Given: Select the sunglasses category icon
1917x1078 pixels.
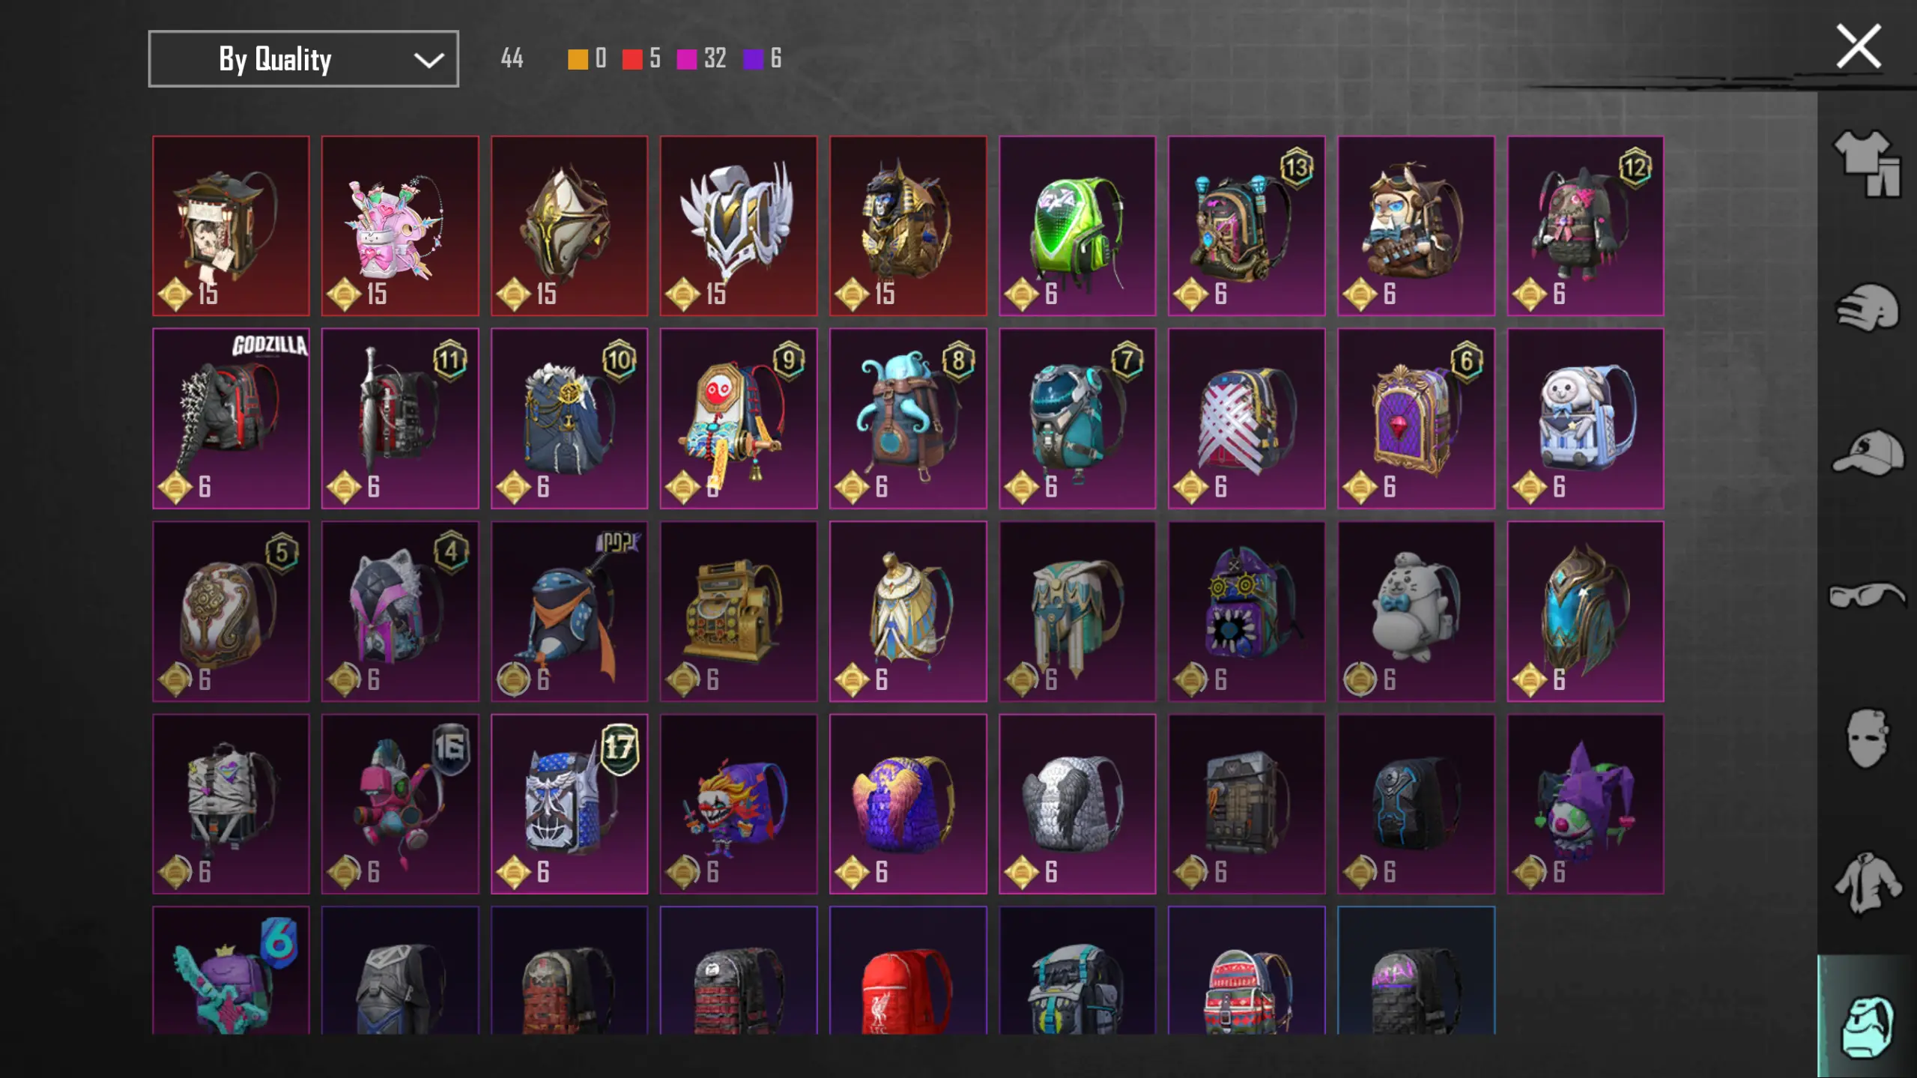Looking at the screenshot, I should tap(1868, 596).
